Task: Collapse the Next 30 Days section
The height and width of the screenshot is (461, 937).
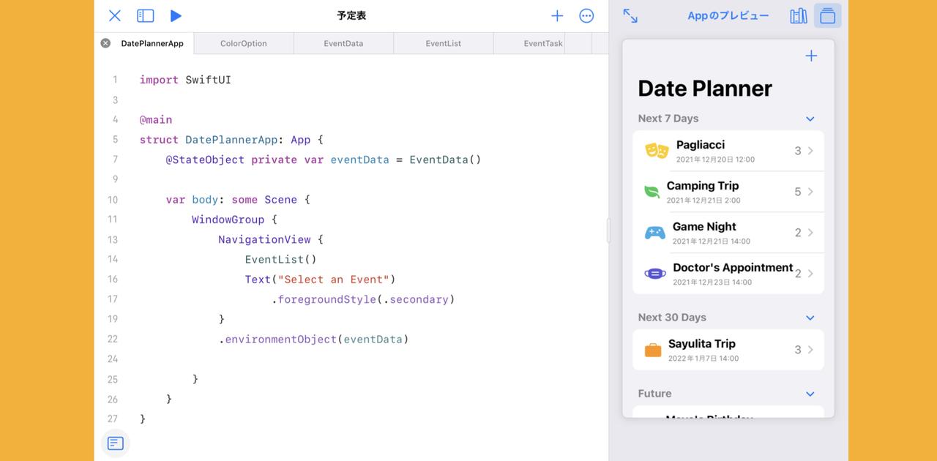Action: coord(810,317)
